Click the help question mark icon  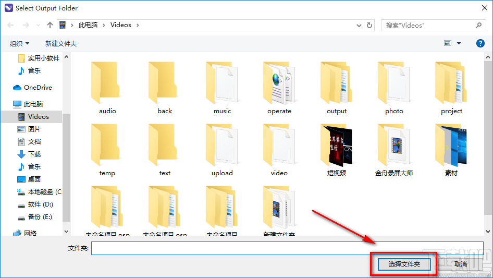[480, 43]
